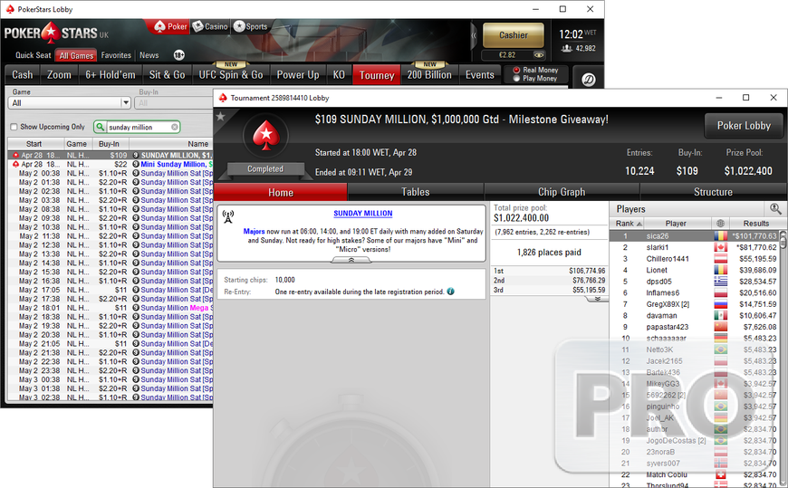Open the KO tab
The width and height of the screenshot is (788, 488).
pos(339,75)
